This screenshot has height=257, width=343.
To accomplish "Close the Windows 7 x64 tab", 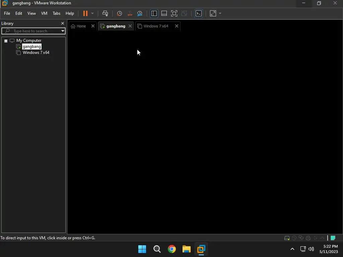I will click(177, 26).
